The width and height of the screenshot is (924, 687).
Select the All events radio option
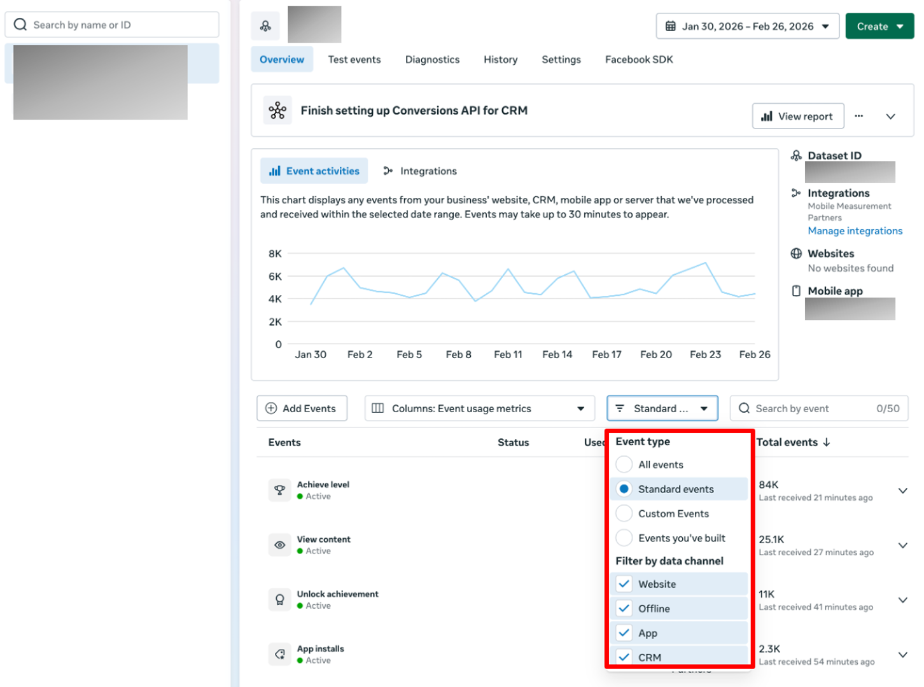tap(624, 464)
